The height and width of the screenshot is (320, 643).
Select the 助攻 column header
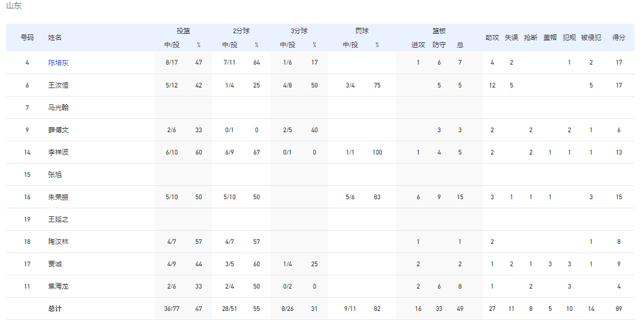pyautogui.click(x=492, y=37)
